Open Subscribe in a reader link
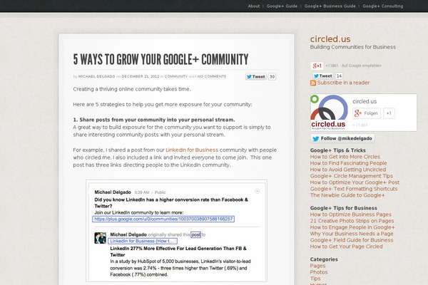 pyautogui.click(x=343, y=83)
